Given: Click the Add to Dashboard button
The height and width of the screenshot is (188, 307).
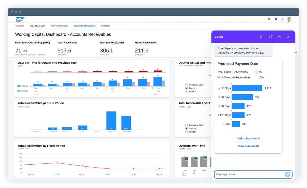Looking at the screenshot, I should coord(248,138).
